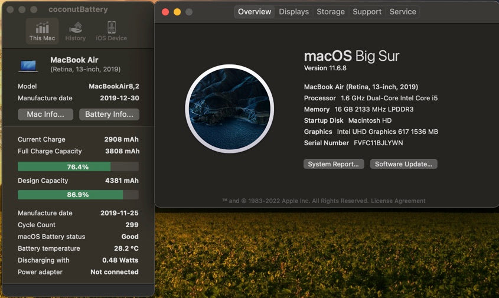The height and width of the screenshot is (298, 499).
Task: Click the Battery temperature value 28.2 °C
Action: pyautogui.click(x=126, y=248)
